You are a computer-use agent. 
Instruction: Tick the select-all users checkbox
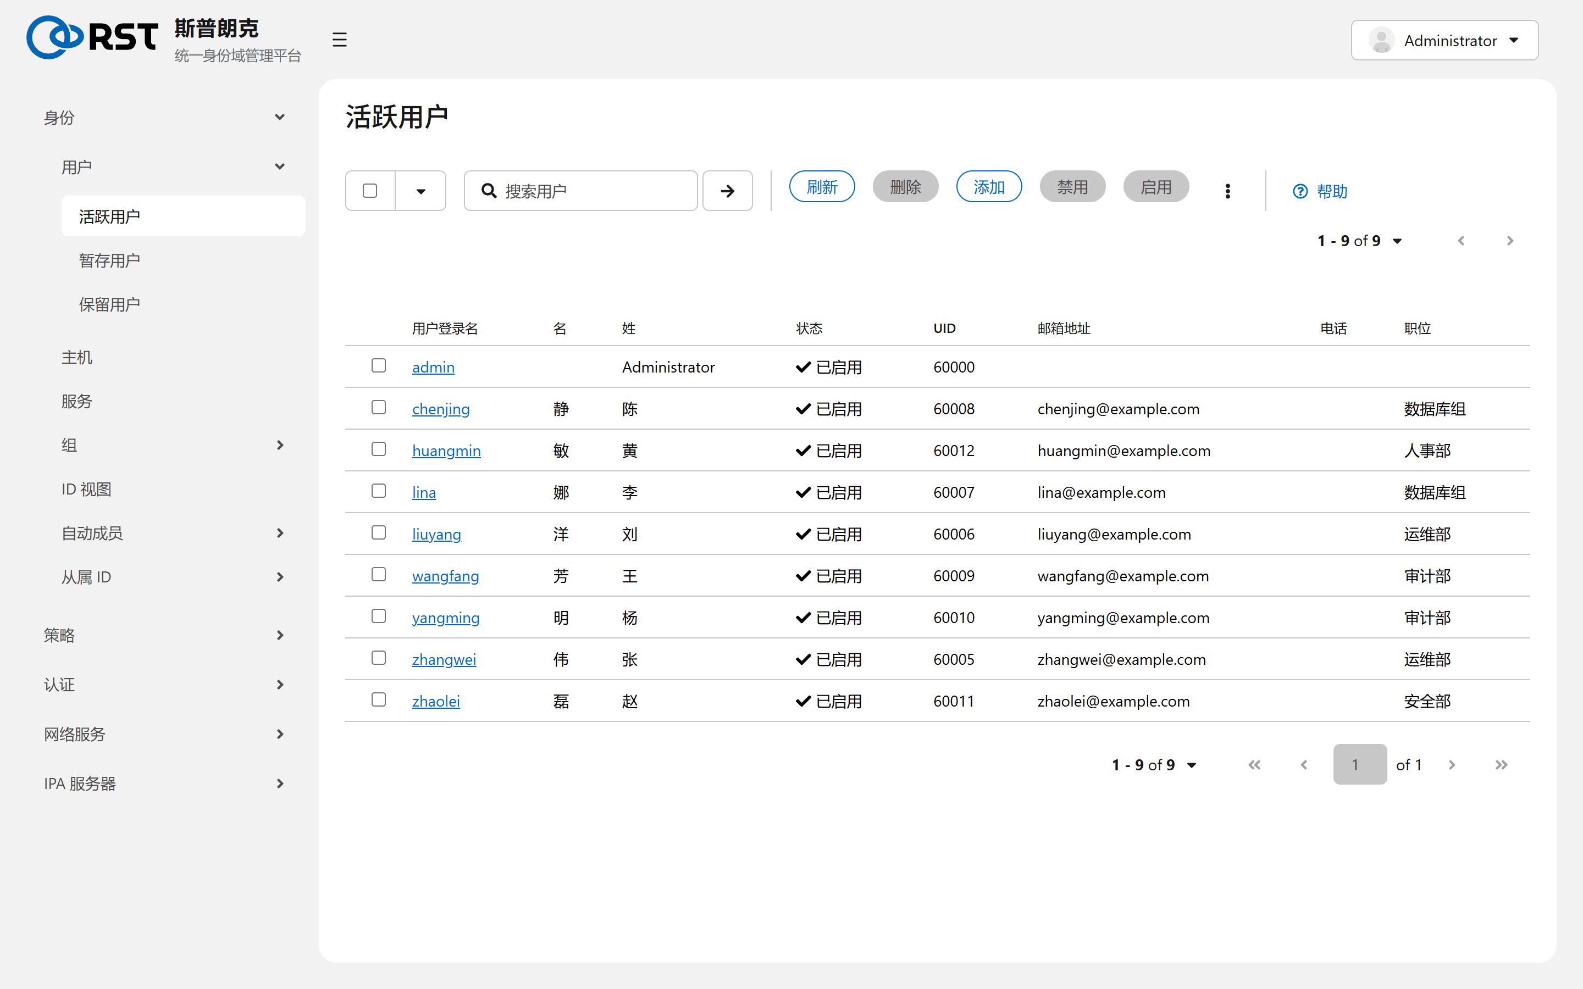click(370, 191)
